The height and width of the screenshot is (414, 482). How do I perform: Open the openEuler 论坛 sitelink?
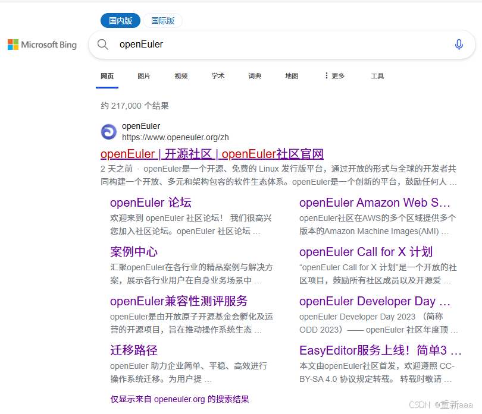point(151,203)
